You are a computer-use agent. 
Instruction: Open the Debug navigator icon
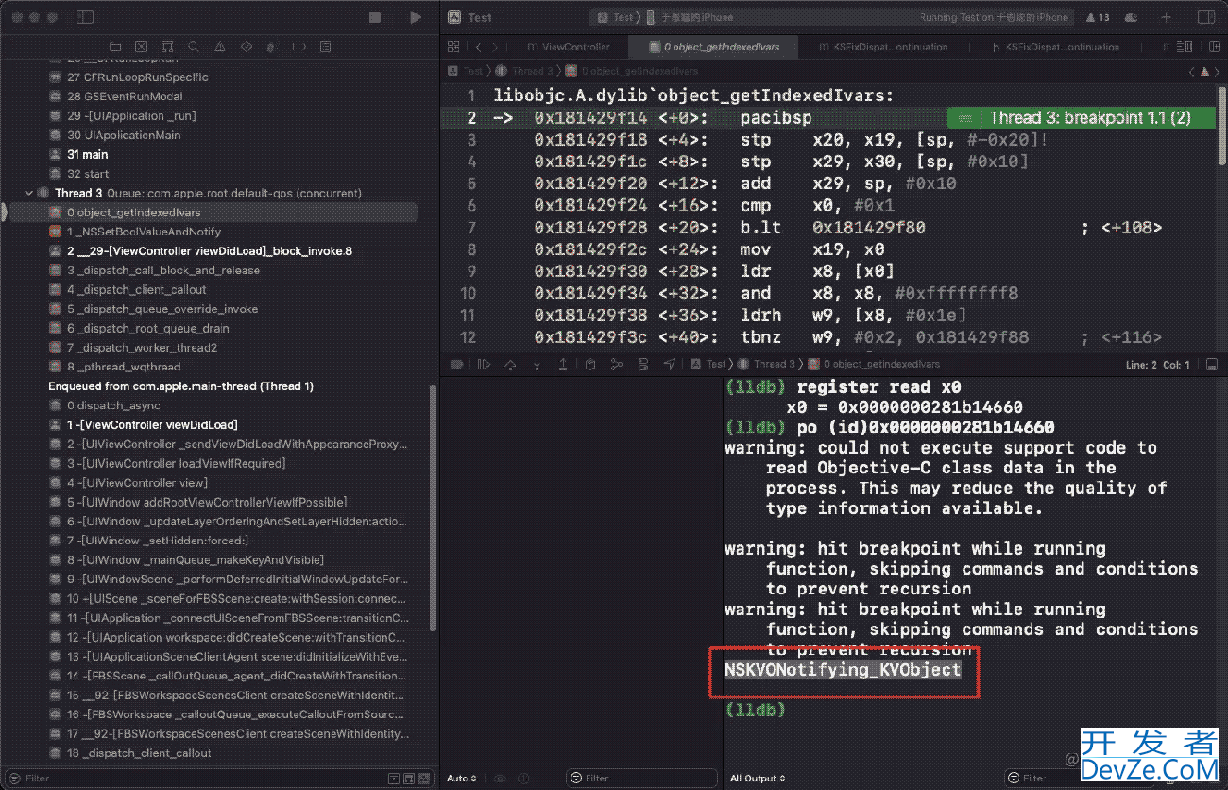(272, 46)
